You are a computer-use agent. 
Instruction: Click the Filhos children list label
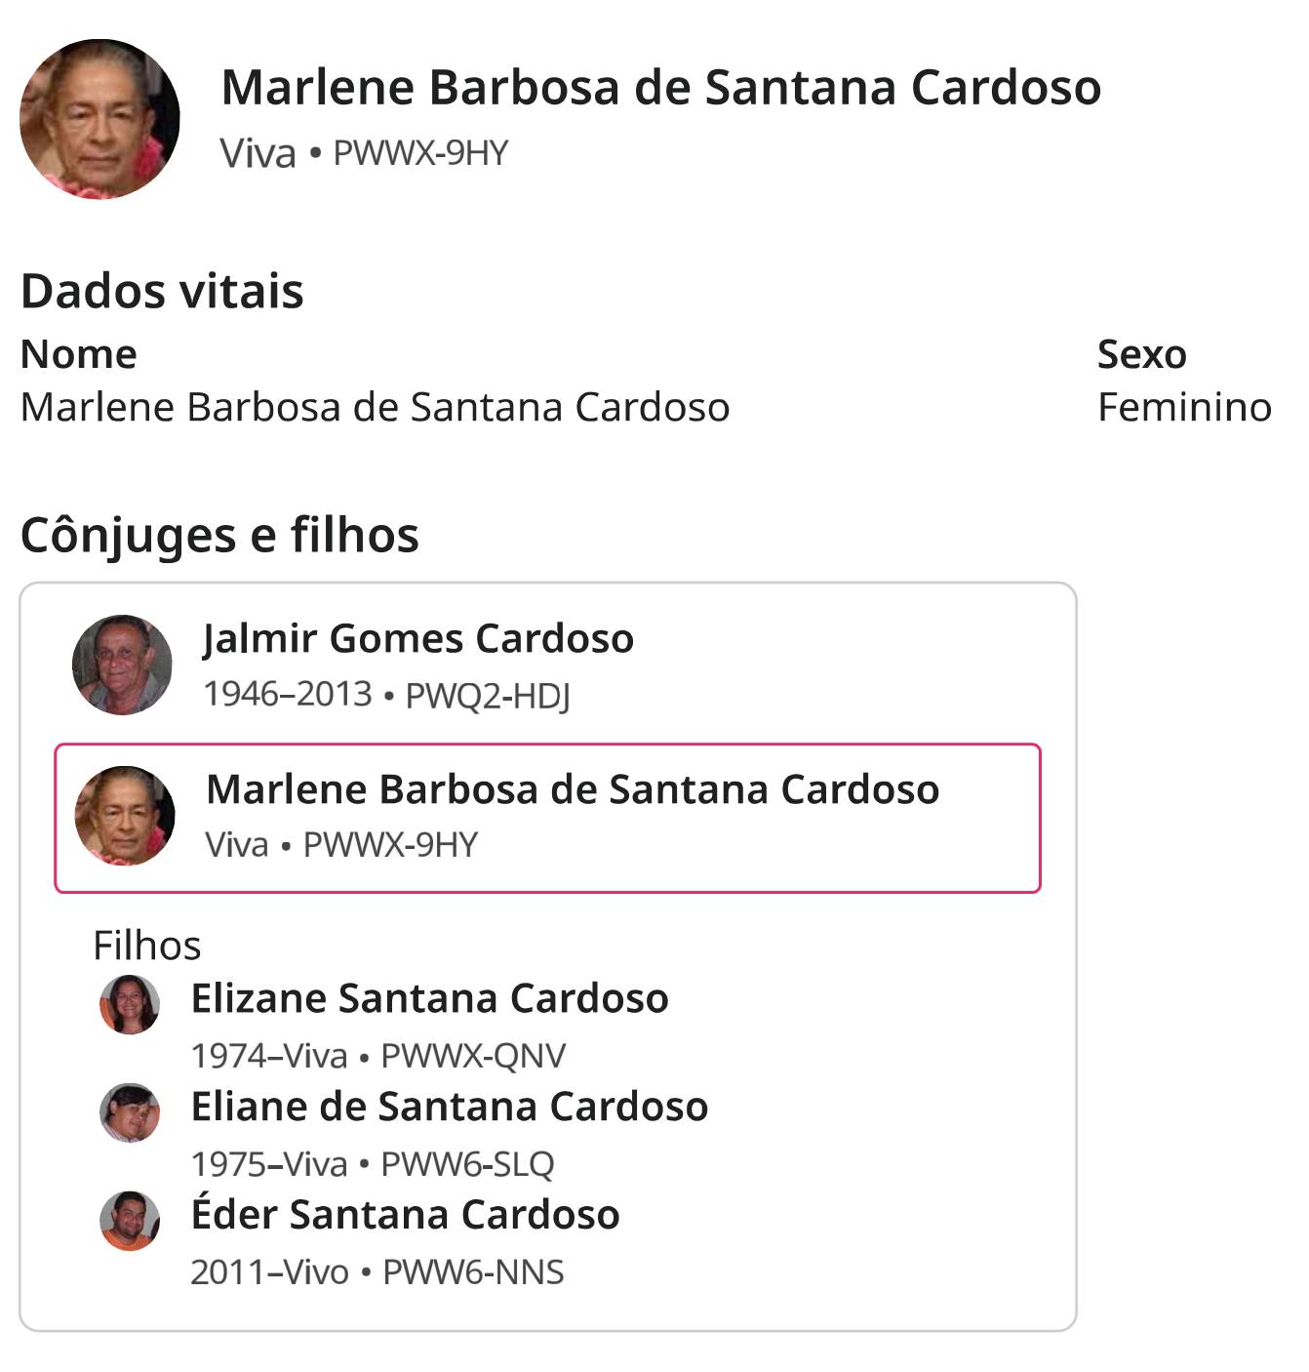tap(147, 945)
